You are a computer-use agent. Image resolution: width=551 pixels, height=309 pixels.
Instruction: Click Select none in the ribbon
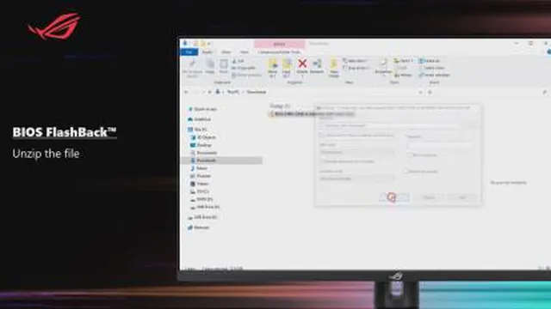[431, 68]
